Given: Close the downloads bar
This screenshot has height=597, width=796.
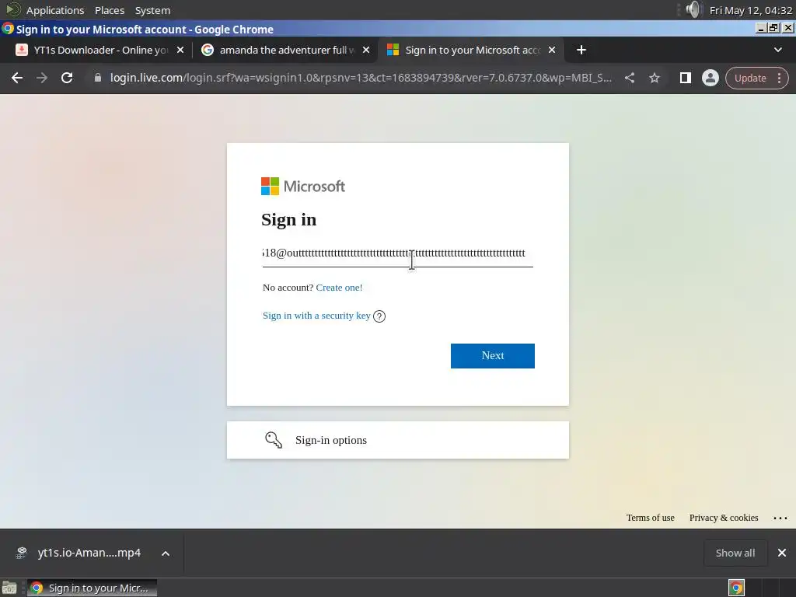Looking at the screenshot, I should 782,553.
